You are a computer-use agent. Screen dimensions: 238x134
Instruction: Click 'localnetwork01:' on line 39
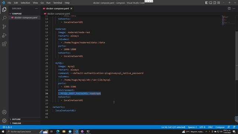pyautogui.click(x=65, y=111)
